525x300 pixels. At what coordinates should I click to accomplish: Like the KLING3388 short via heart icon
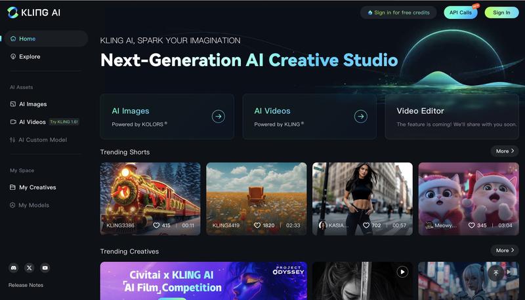pyautogui.click(x=156, y=225)
